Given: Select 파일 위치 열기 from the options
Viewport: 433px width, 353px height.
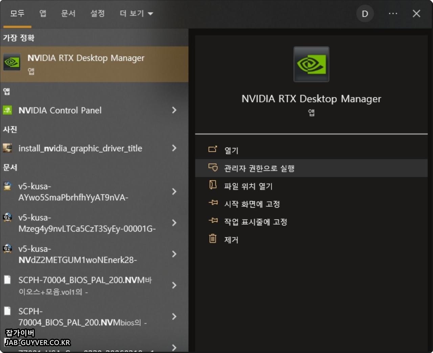Looking at the screenshot, I should (248, 186).
